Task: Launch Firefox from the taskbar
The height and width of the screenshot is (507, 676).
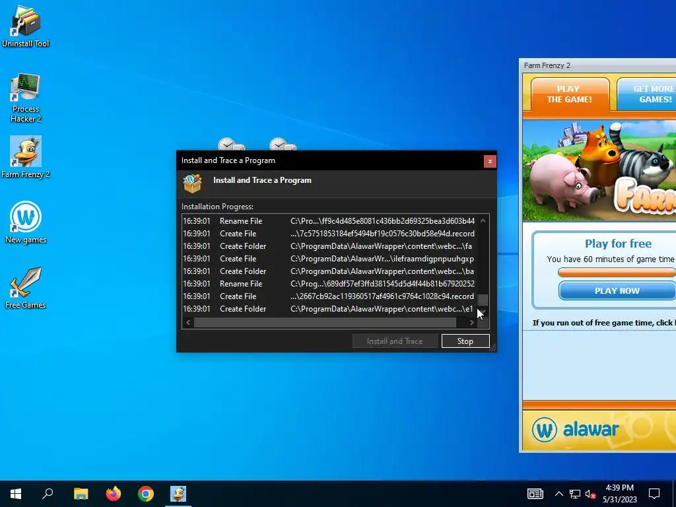Action: click(114, 494)
